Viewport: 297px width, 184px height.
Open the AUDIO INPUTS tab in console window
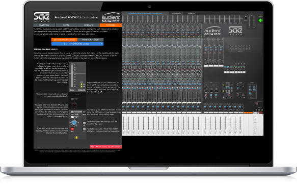click(x=177, y=13)
